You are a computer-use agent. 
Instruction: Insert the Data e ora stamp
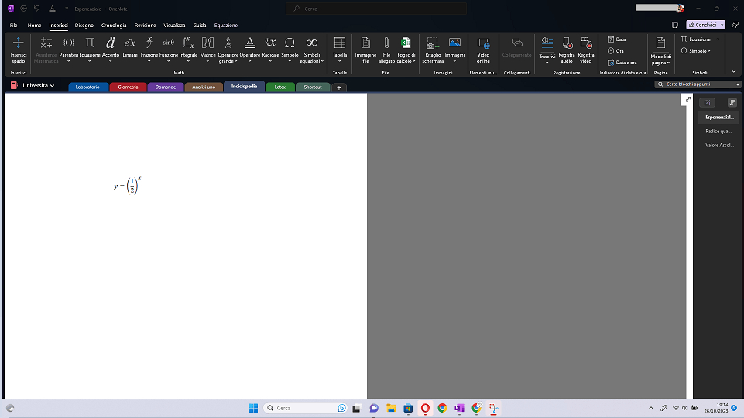pyautogui.click(x=622, y=63)
